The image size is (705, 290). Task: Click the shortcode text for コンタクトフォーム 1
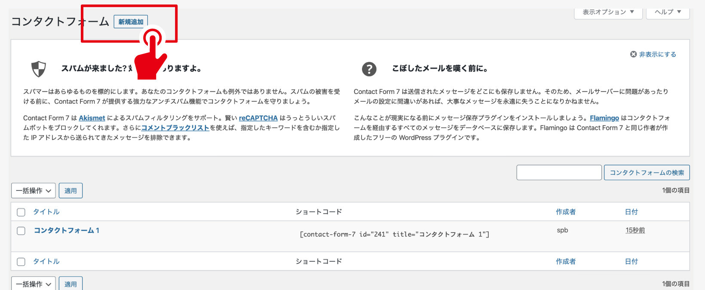pyautogui.click(x=394, y=234)
